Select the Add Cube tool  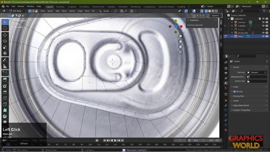5,73
